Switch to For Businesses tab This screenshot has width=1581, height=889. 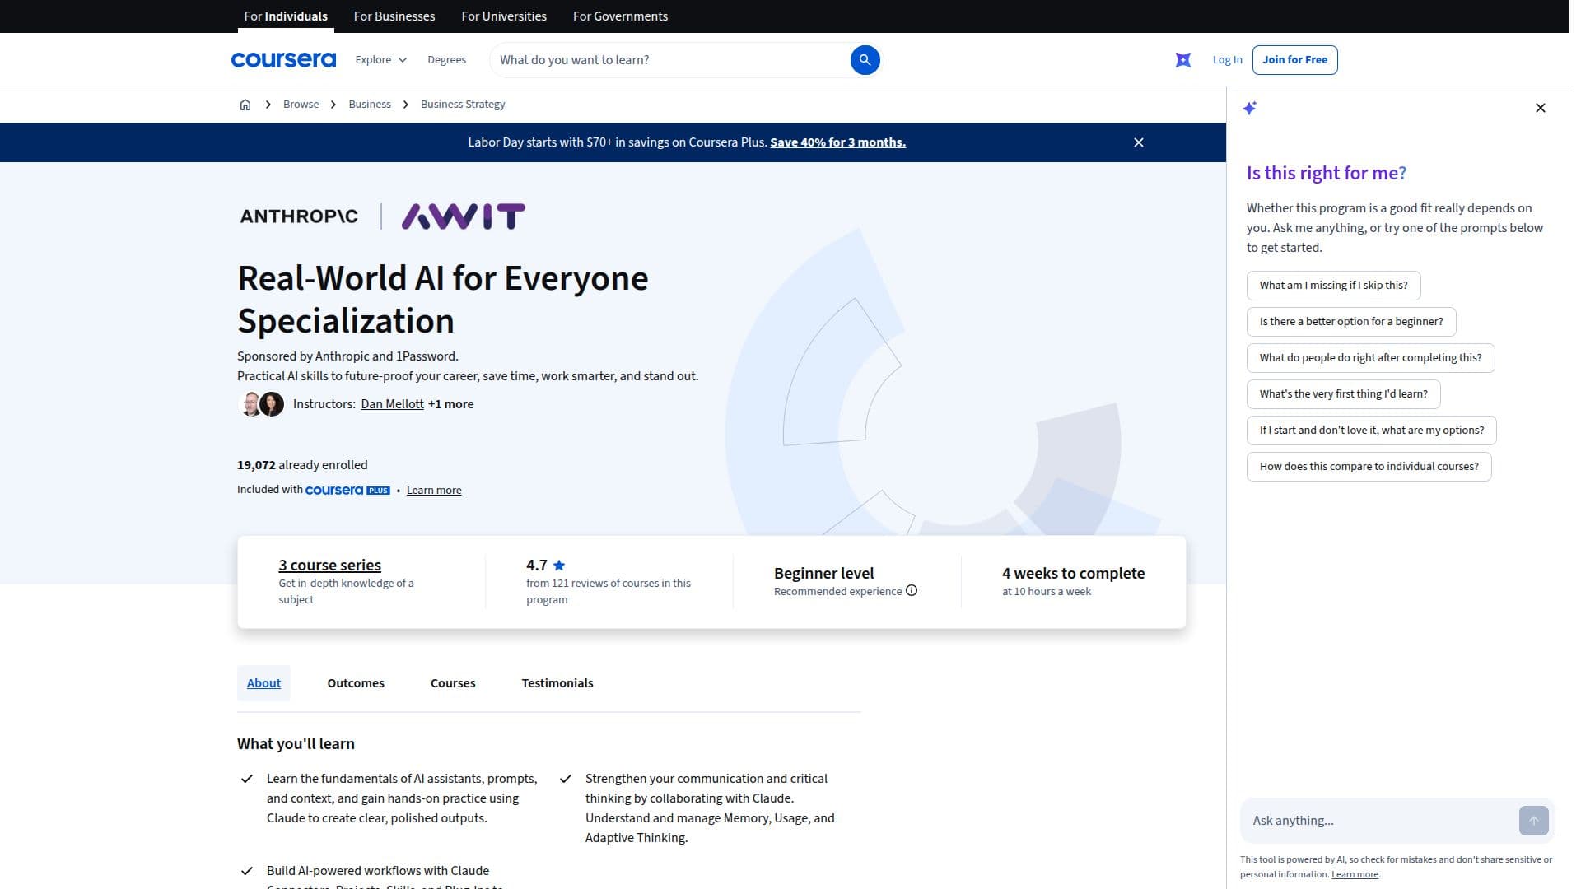[x=394, y=16]
